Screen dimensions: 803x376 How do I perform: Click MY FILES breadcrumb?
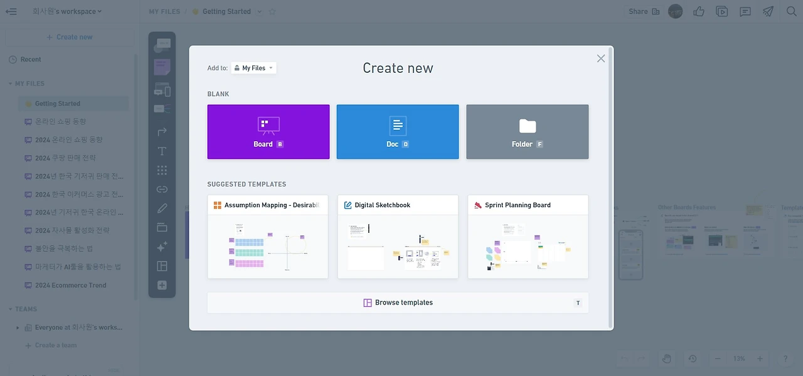[x=164, y=11]
